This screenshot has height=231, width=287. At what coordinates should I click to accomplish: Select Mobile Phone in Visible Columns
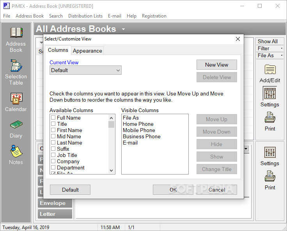coord(139,130)
